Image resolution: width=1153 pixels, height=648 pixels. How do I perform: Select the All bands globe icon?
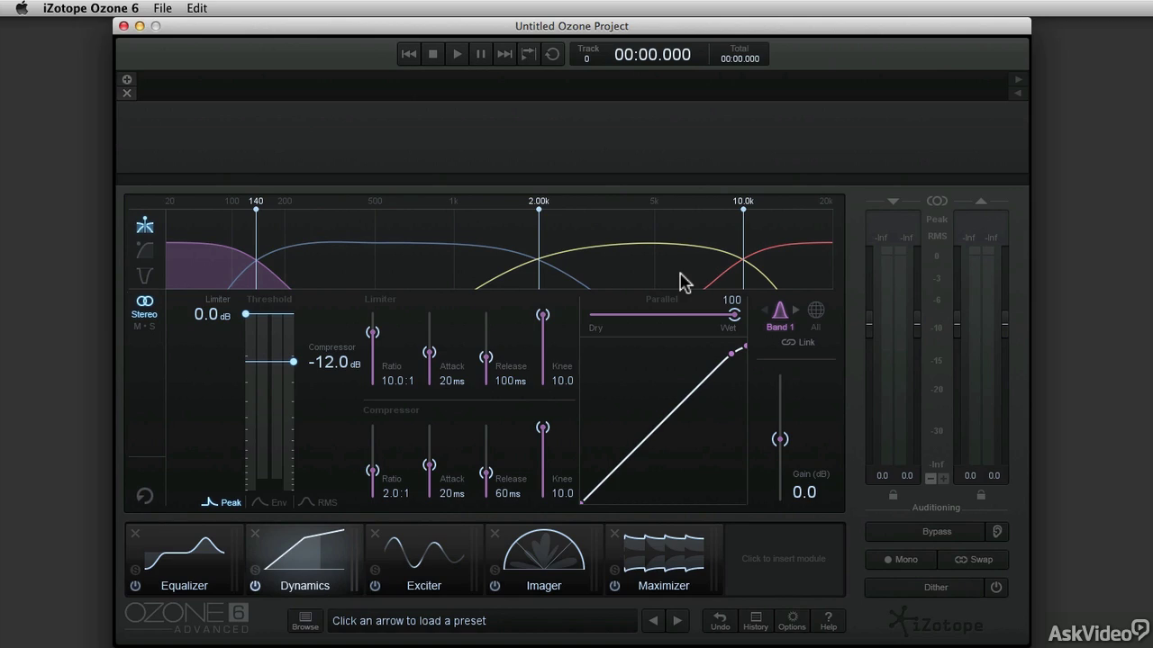point(815,310)
